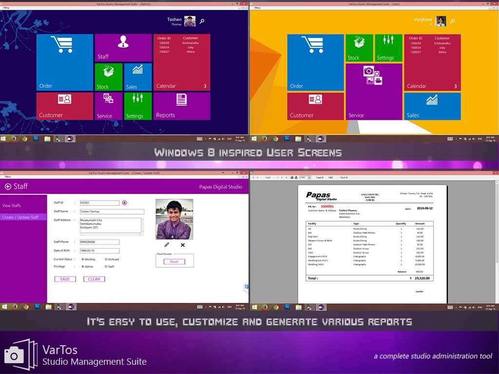This screenshot has height=374, width=499.
Task: Go to first page in report viewer
Action: click(x=253, y=177)
